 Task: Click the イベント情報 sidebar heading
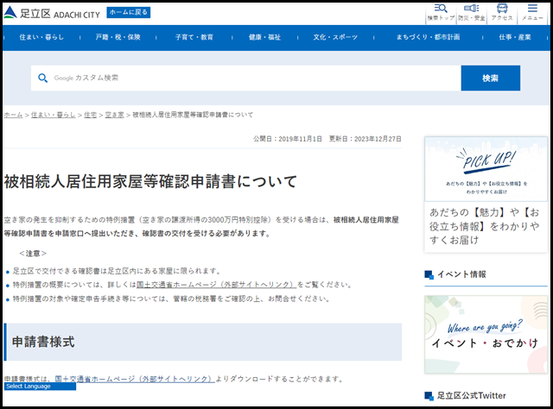tap(461, 274)
